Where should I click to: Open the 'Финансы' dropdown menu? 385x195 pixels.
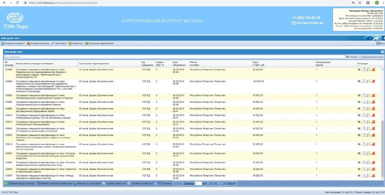tap(77, 43)
